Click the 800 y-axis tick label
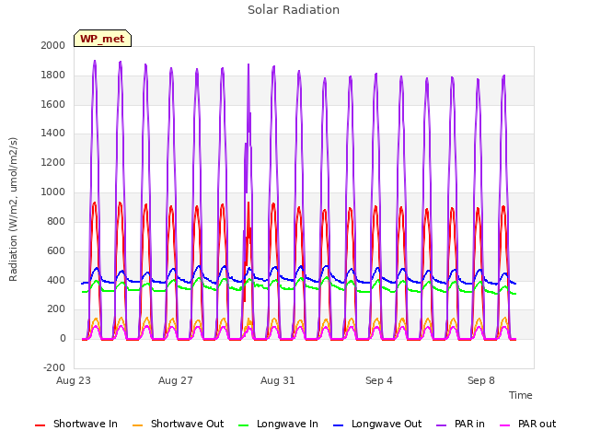 (56, 221)
